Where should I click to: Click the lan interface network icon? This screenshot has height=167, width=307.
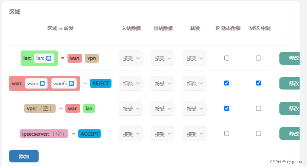pyautogui.click(x=49, y=58)
